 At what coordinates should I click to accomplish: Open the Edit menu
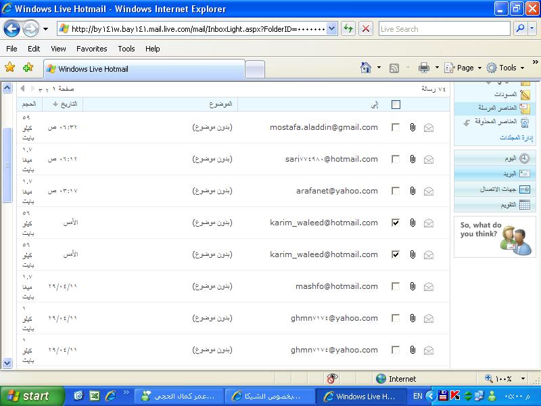point(34,49)
